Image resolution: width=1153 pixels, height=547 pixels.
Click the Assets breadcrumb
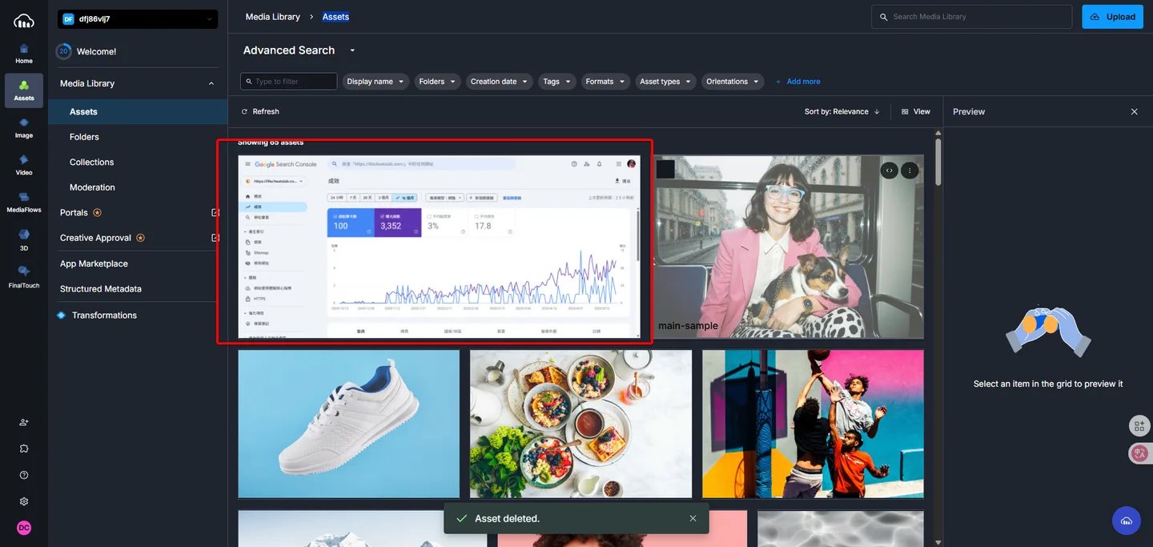coord(335,17)
